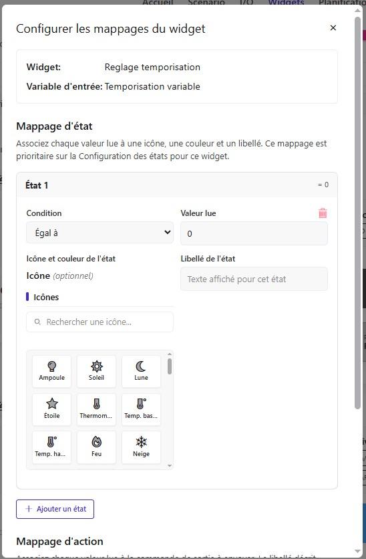Select the Ampoule light bulb icon
This screenshot has height=559, width=366.
tap(51, 371)
